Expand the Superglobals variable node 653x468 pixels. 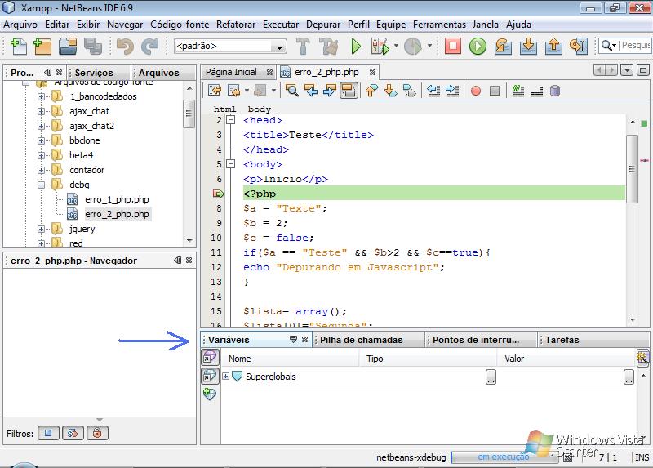[226, 377]
